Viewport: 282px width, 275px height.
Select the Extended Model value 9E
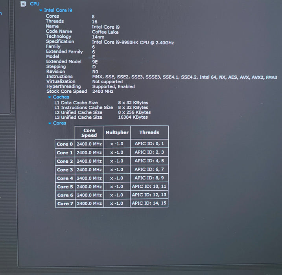[95, 62]
